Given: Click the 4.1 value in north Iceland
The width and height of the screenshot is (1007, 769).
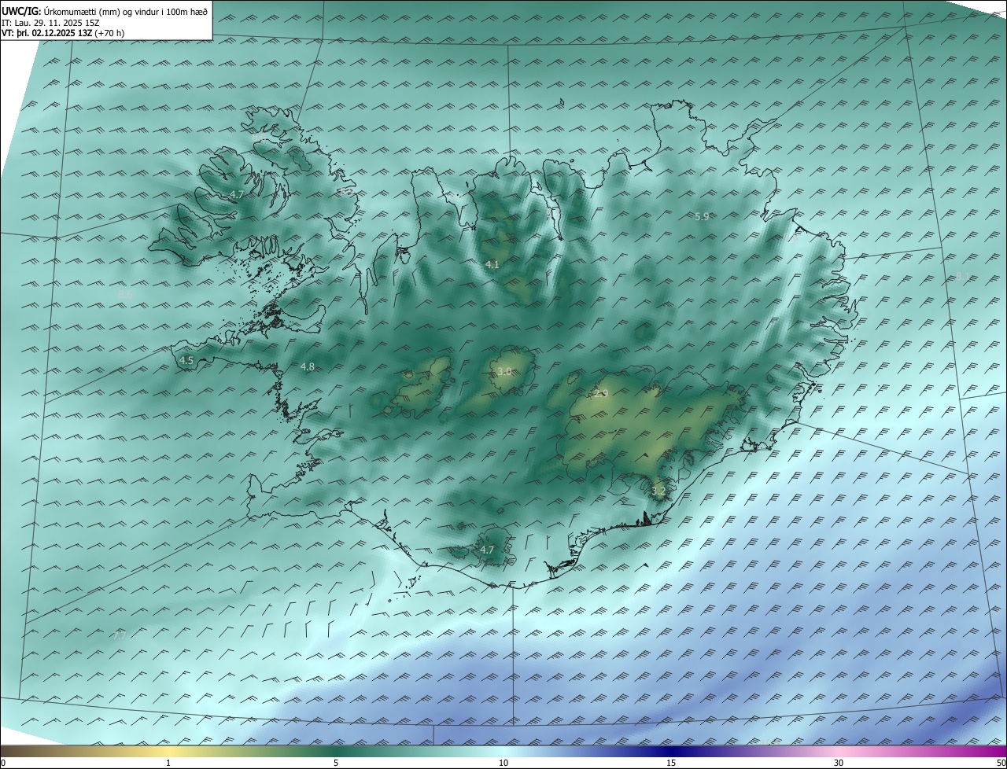Looking at the screenshot, I should 492,265.
